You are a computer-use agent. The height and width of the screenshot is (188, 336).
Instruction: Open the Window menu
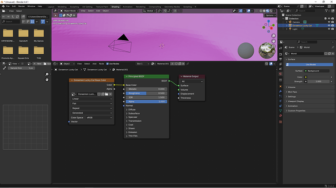[31, 6]
